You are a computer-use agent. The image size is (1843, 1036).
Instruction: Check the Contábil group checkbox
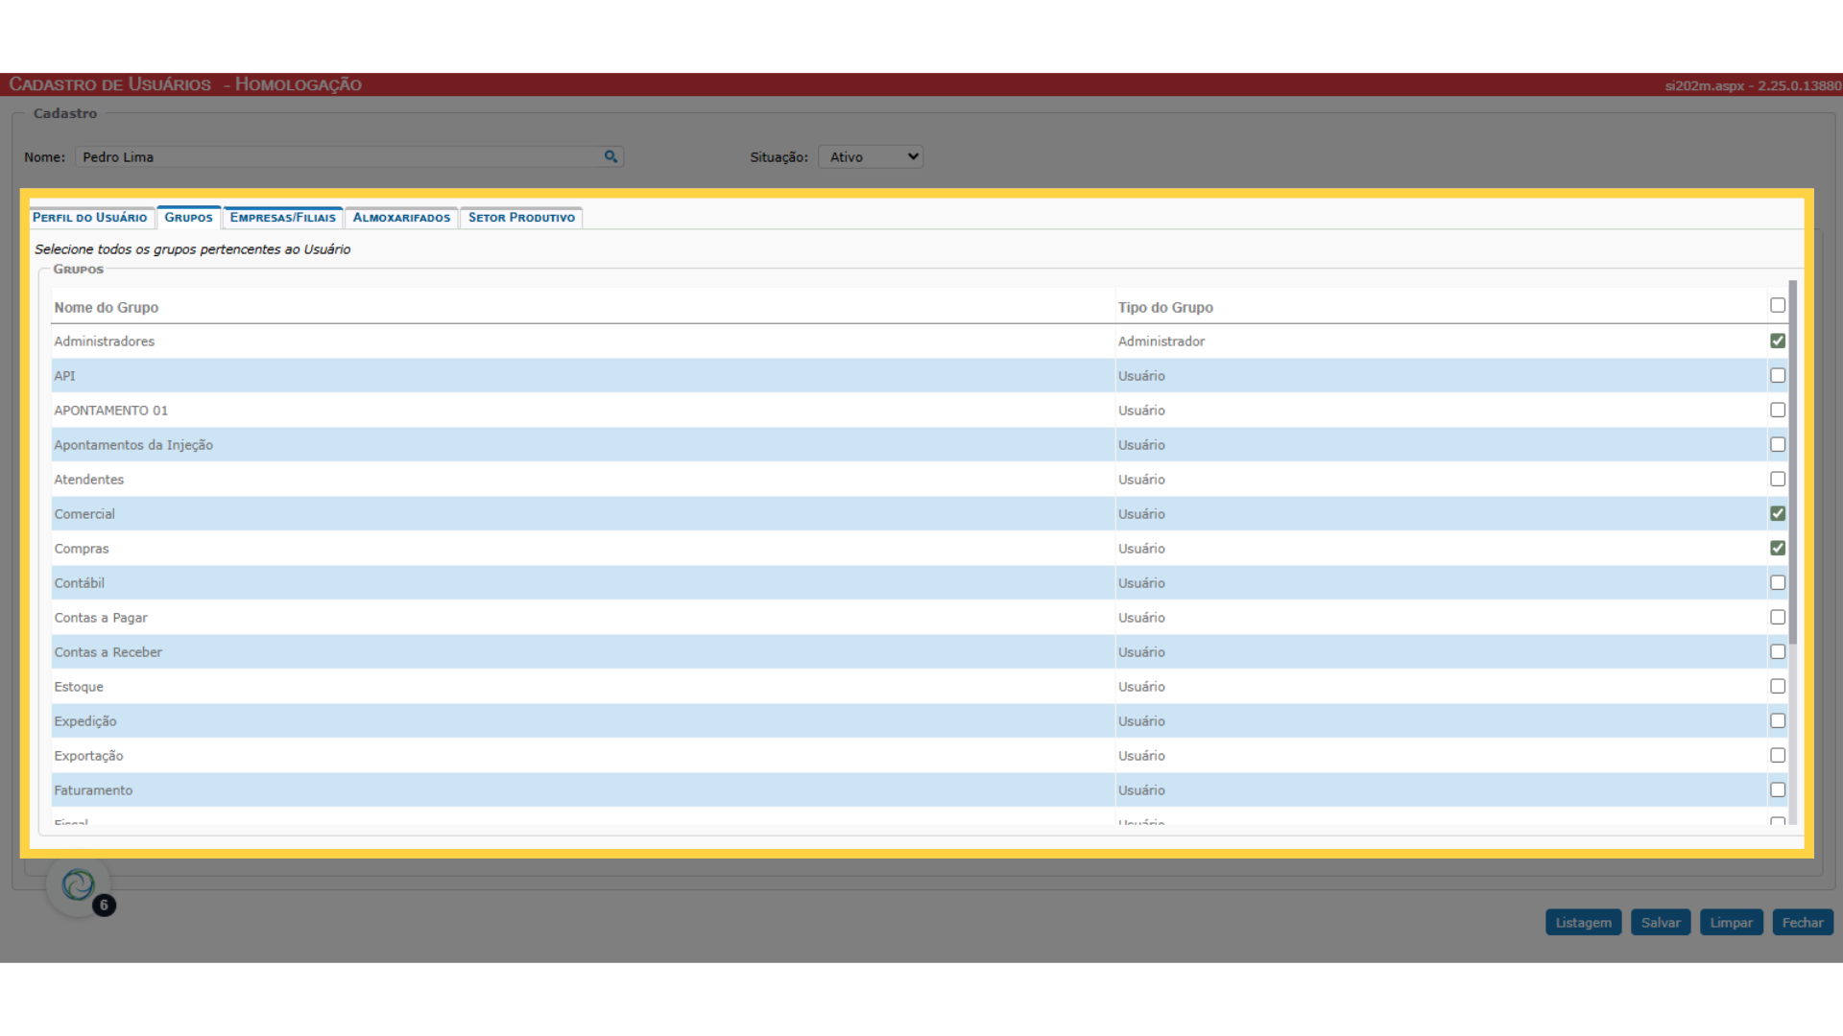pos(1778,582)
